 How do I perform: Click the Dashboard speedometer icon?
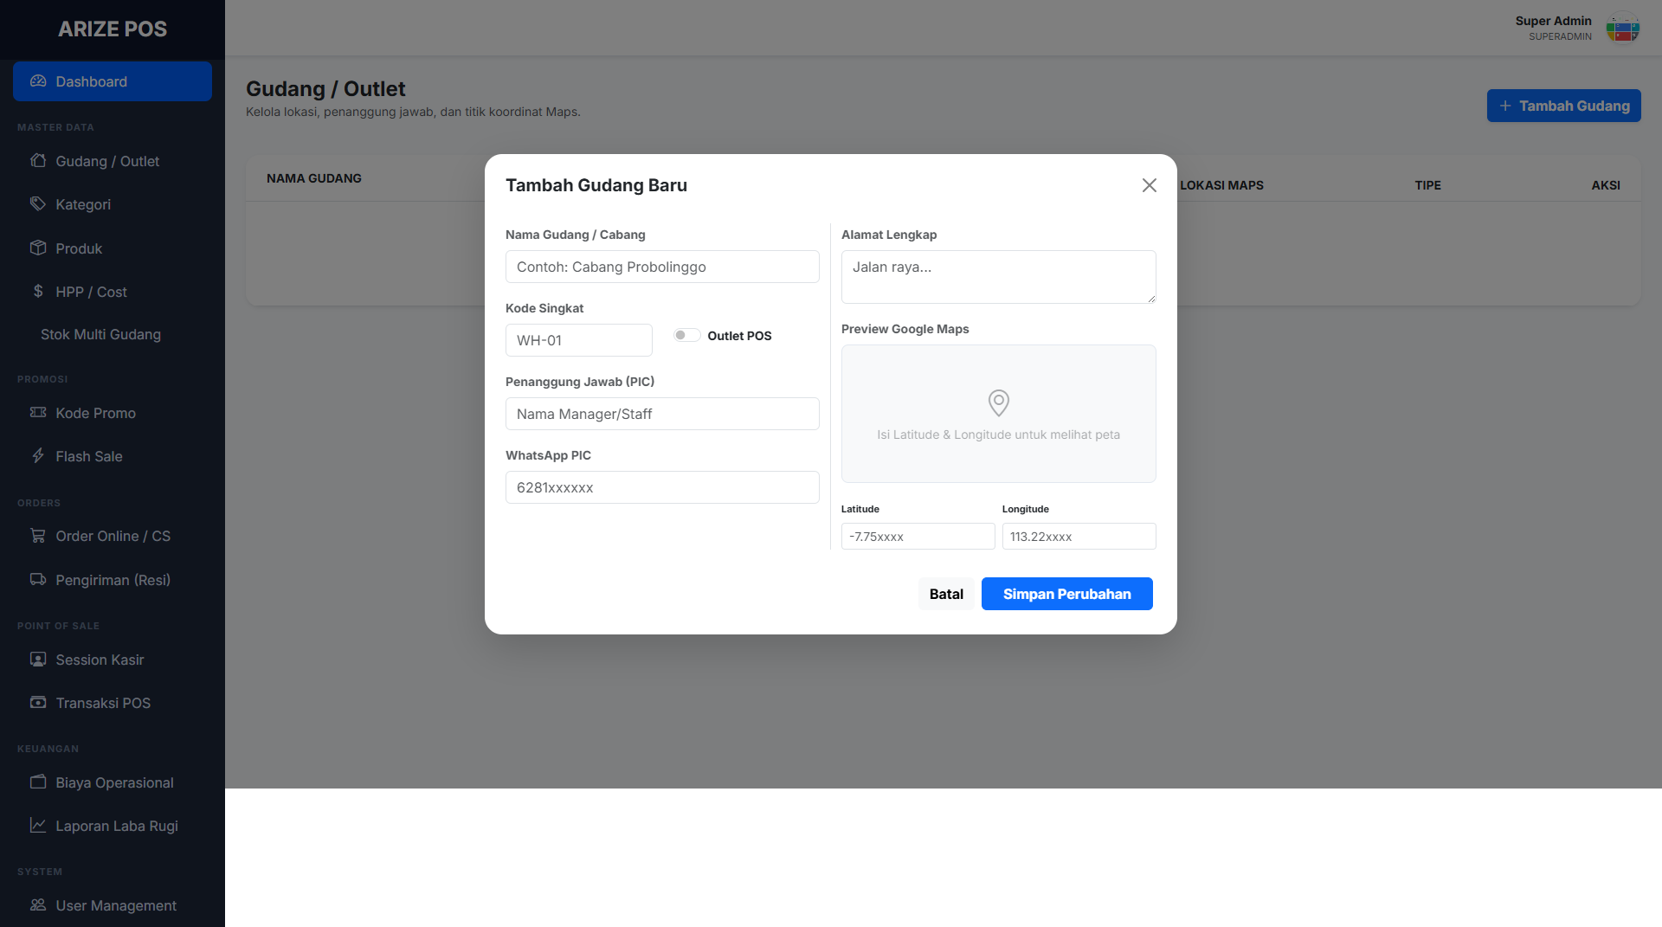[38, 81]
